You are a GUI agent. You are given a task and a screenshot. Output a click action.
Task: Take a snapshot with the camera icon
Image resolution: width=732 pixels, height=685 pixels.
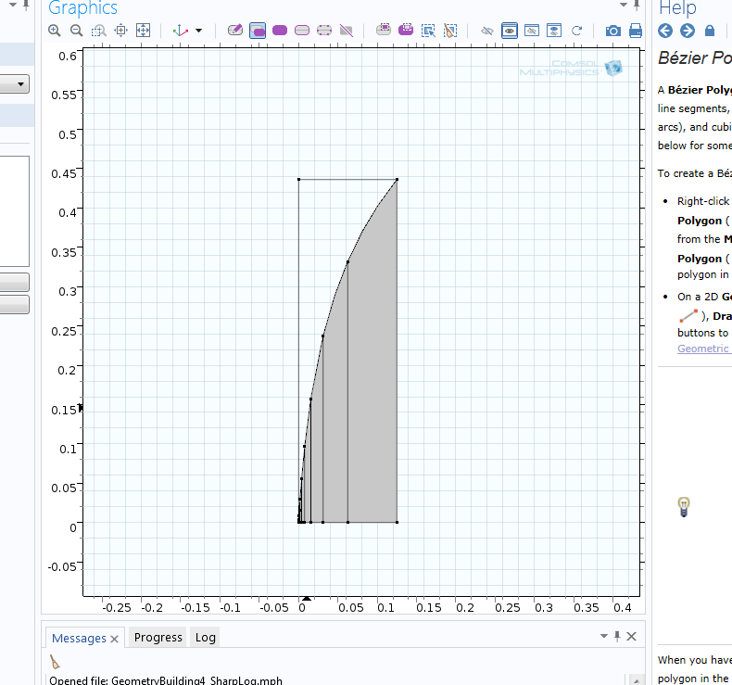(613, 31)
